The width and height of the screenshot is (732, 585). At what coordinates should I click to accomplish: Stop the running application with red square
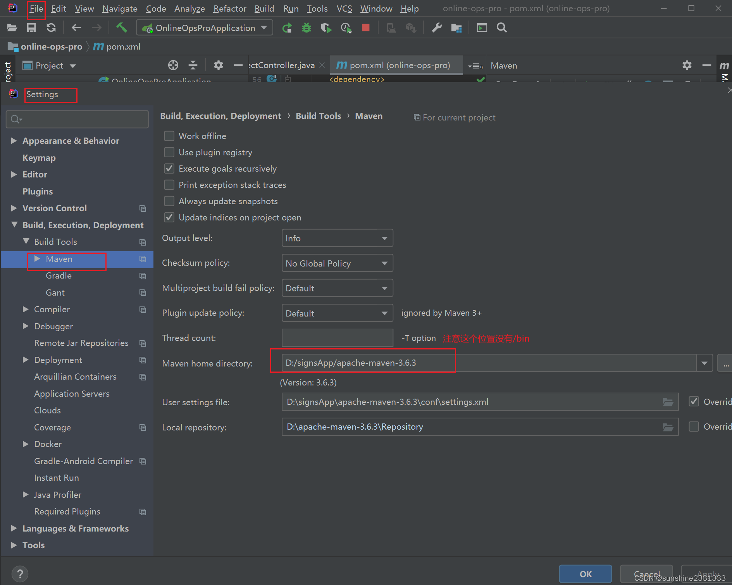(365, 28)
